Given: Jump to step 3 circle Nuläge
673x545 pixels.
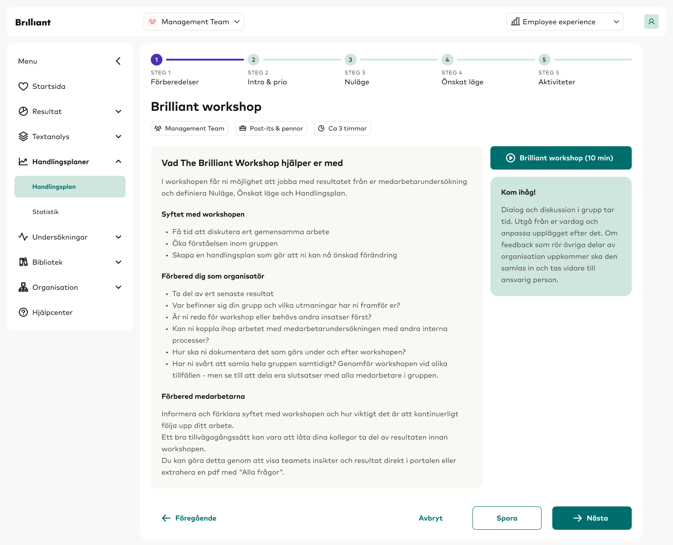Looking at the screenshot, I should (x=350, y=60).
